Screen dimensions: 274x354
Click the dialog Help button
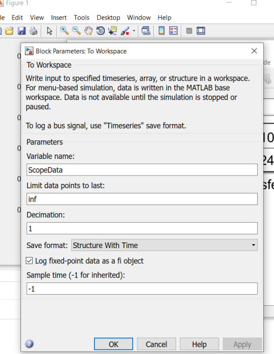(x=200, y=344)
